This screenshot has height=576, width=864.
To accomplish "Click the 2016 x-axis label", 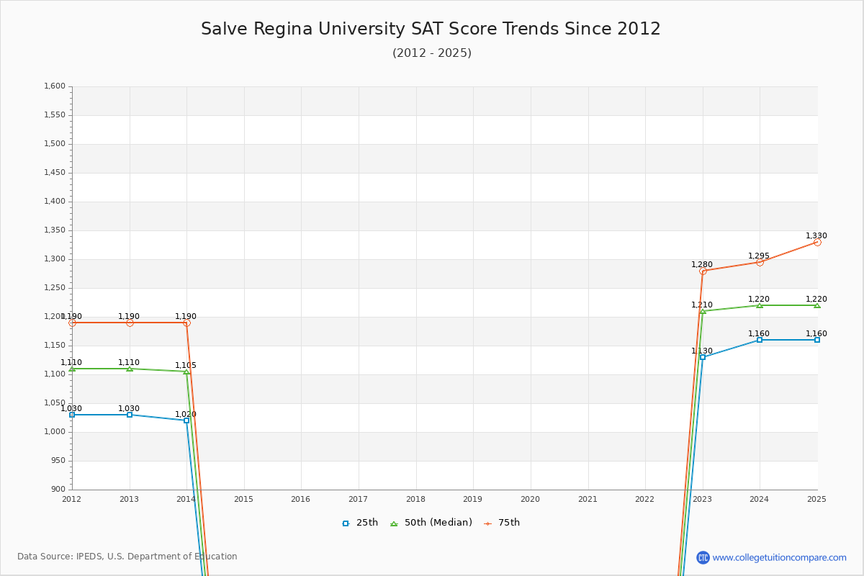I will [301, 499].
